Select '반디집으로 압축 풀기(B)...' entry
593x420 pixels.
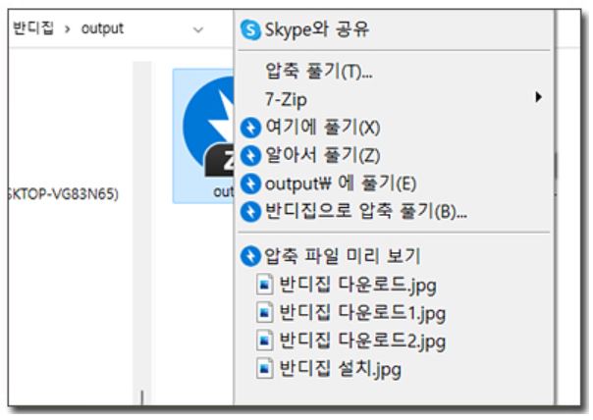pos(366,211)
